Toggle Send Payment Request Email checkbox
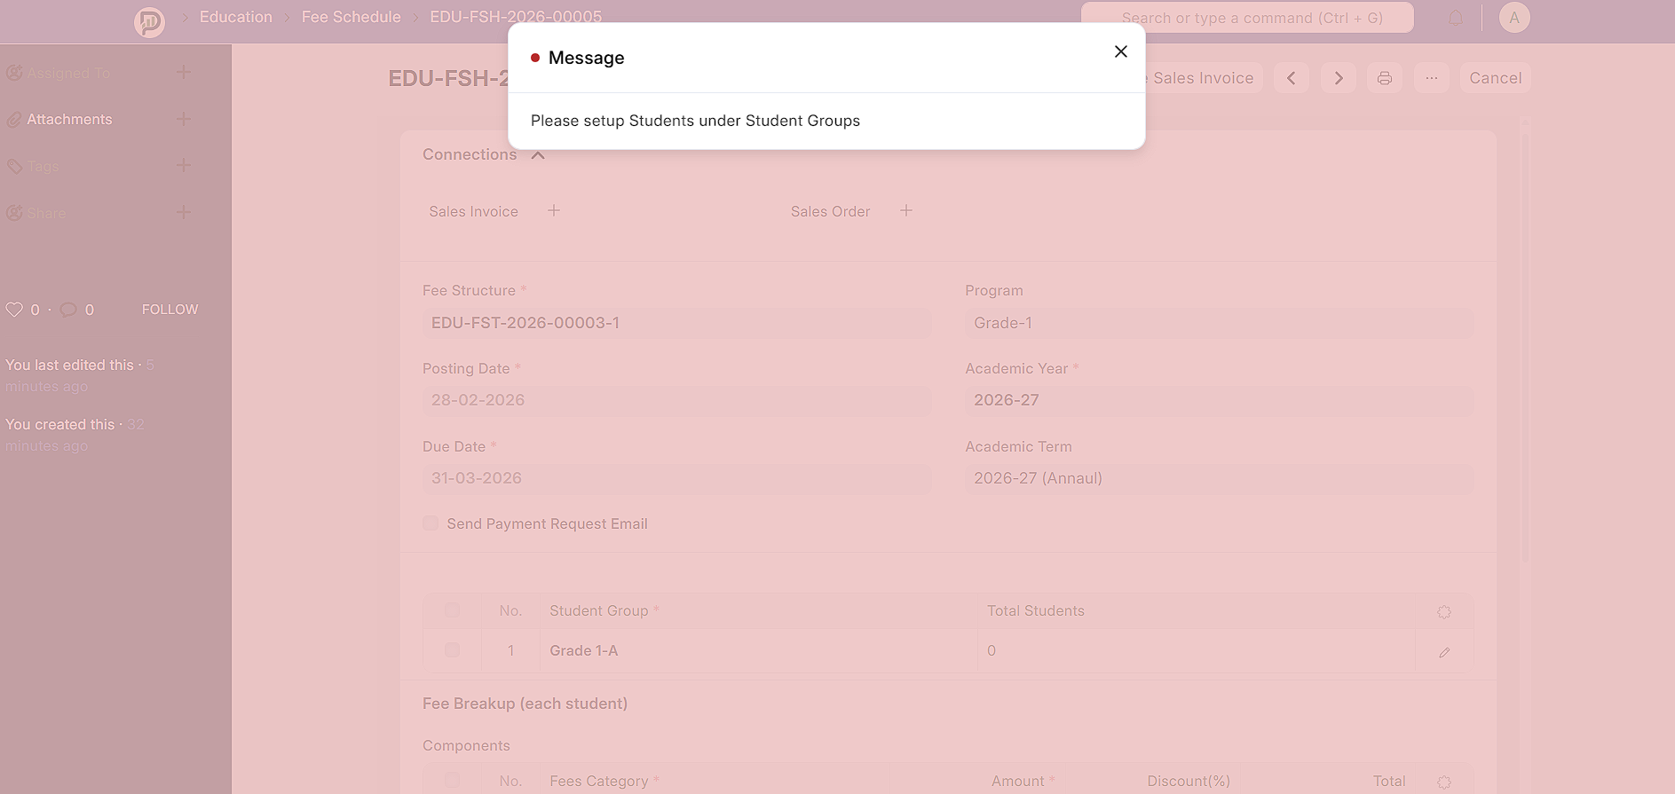This screenshot has width=1675, height=794. (x=431, y=523)
